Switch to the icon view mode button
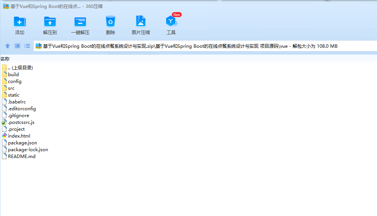The width and height of the screenshot is (377, 216). (17, 46)
